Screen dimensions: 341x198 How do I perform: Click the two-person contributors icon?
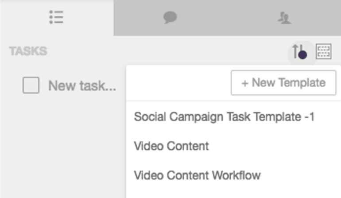click(x=283, y=18)
